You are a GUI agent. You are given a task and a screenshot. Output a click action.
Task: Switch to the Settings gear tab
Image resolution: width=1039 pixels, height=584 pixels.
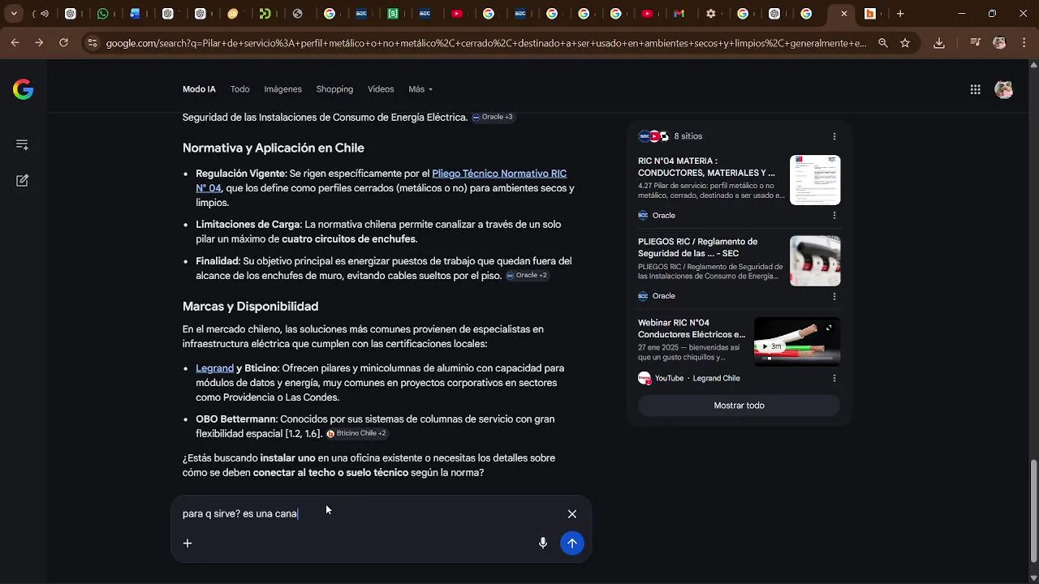pos(711,14)
